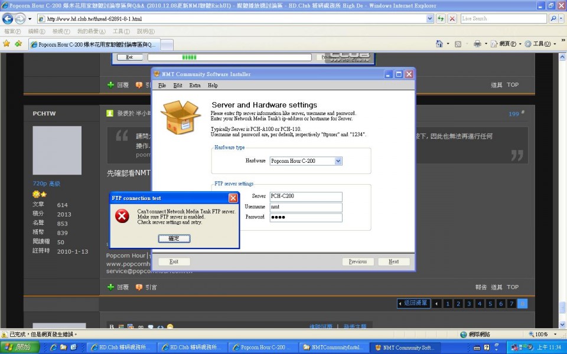Close the FTP connection test dialog
This screenshot has height=354, width=567.
[233, 198]
